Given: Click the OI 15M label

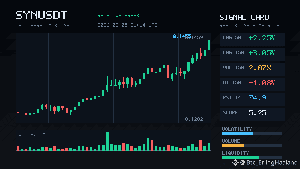Looking at the screenshot, I should tap(232, 83).
